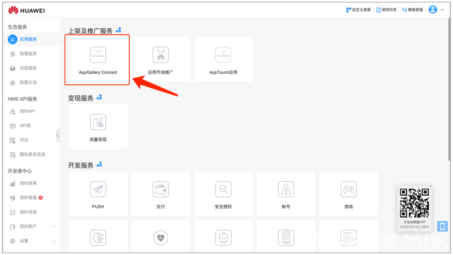Viewport: 453px width, 255px height.
Task: Click the HMS API服务 section heading
Action: [22, 99]
